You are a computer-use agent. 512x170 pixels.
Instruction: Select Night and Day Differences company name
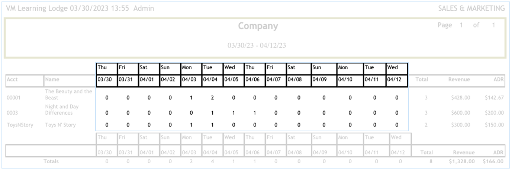(x=62, y=110)
